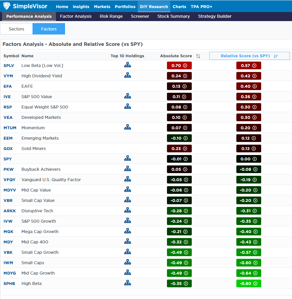Click green -0.64 MDYG relative score badge
This screenshot has width=292, height=299.
tap(248, 273)
